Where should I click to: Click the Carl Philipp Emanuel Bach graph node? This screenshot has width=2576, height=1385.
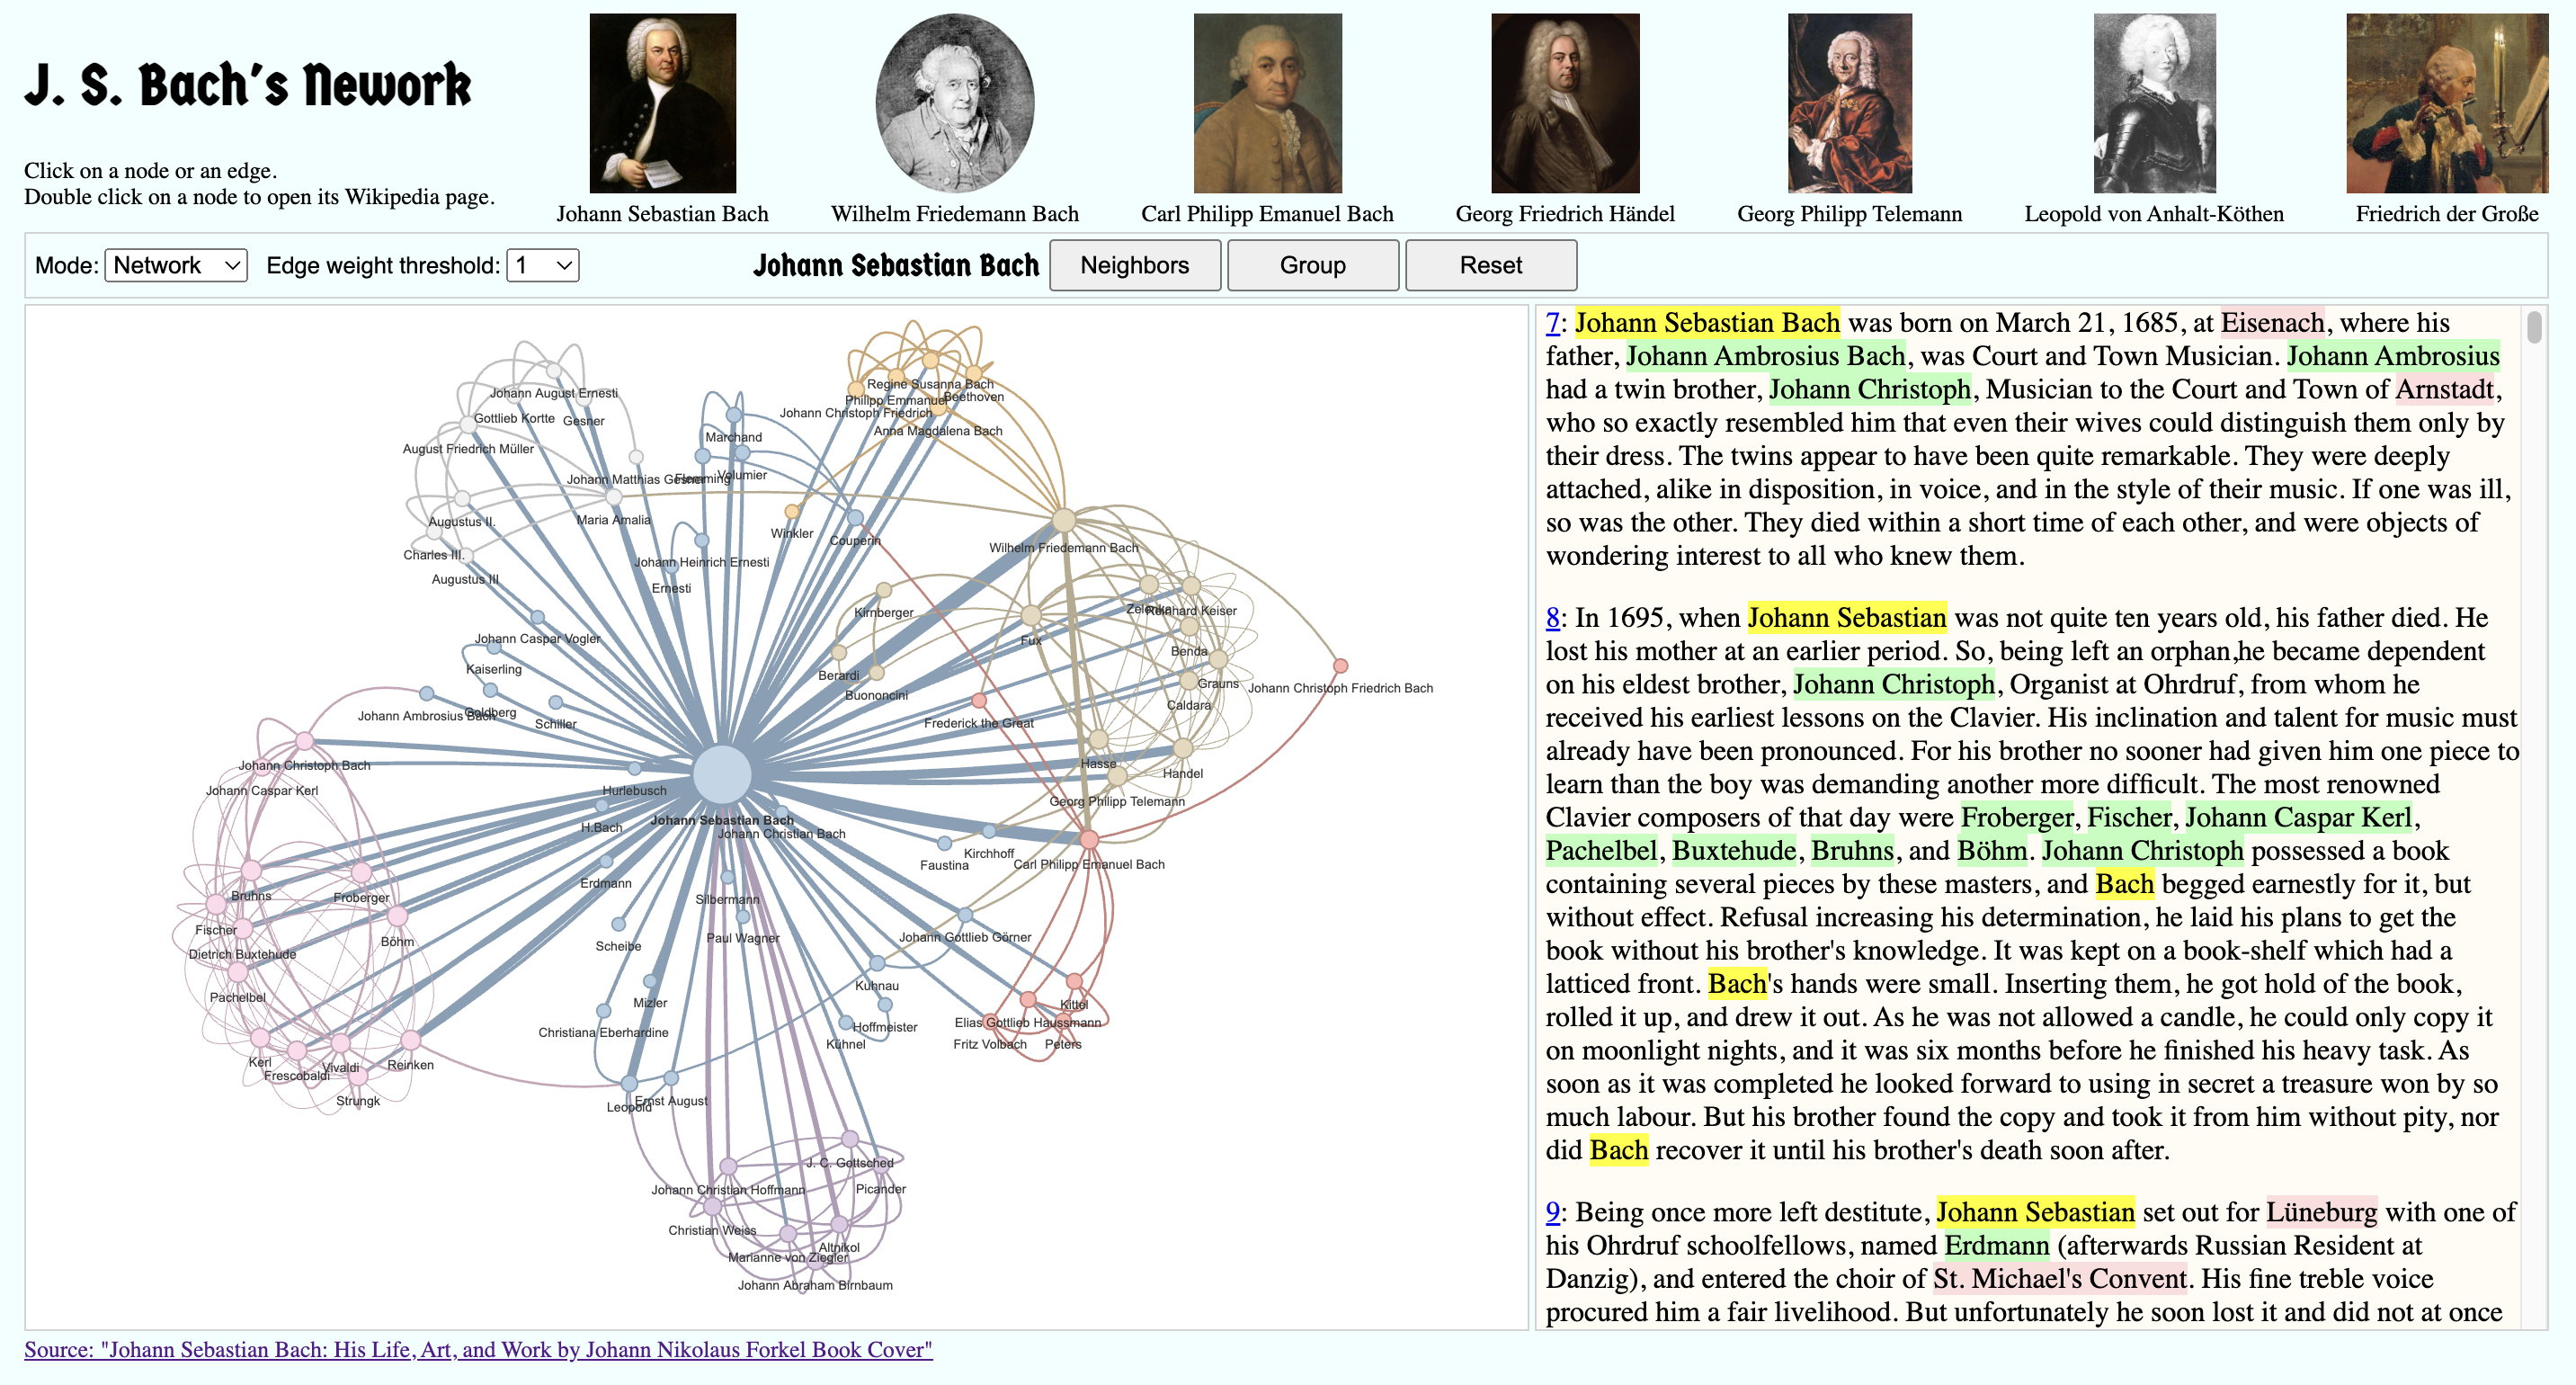point(1089,839)
